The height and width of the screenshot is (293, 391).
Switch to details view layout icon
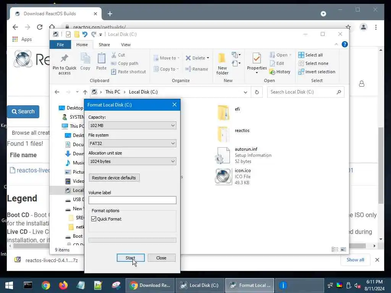pyautogui.click(x=335, y=250)
